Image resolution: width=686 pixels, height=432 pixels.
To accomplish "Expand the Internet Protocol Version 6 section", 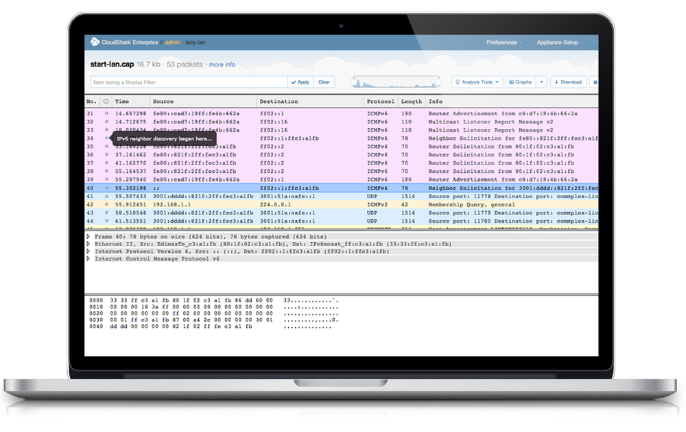I will (88, 252).
